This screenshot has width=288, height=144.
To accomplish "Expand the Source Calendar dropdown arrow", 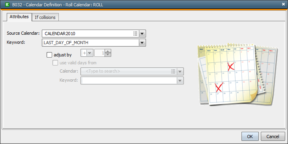I will coord(142,34).
